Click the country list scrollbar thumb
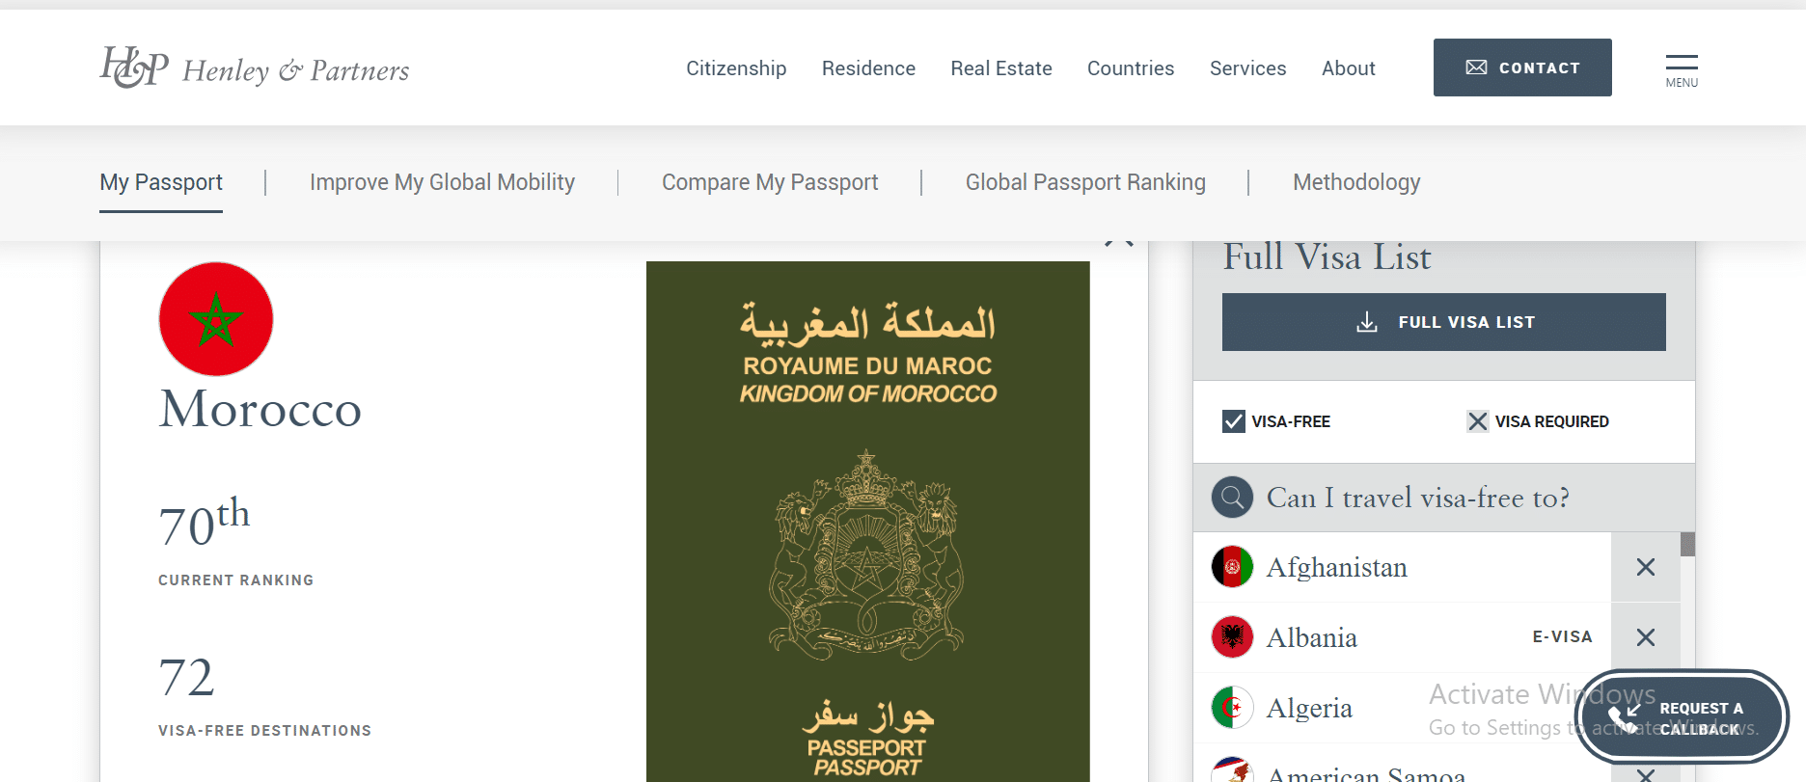The height and width of the screenshot is (782, 1806). click(1687, 544)
